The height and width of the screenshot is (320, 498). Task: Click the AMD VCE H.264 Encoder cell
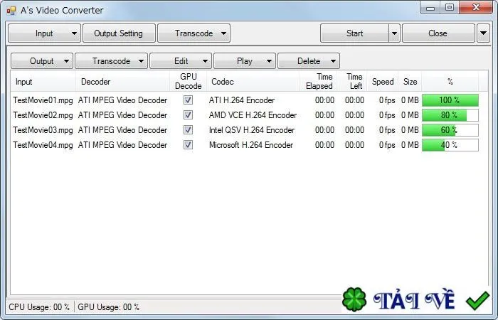pyautogui.click(x=253, y=115)
